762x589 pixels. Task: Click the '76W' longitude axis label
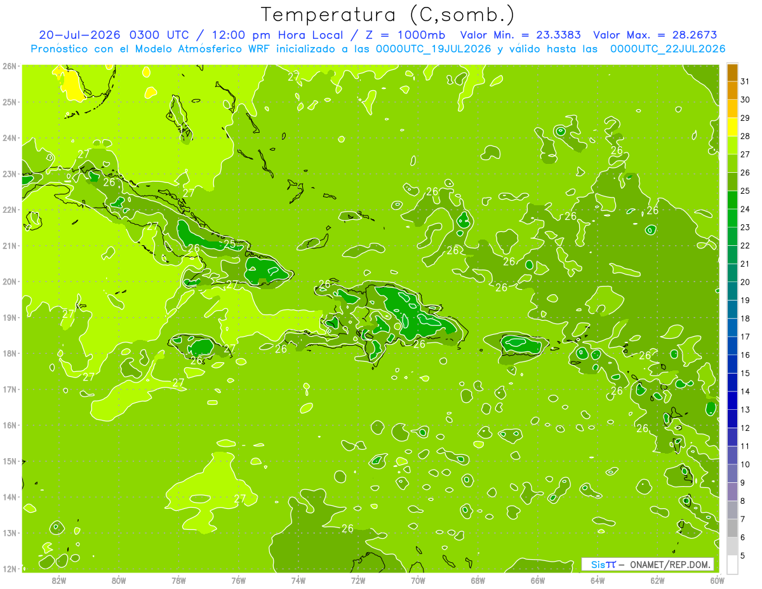(238, 580)
